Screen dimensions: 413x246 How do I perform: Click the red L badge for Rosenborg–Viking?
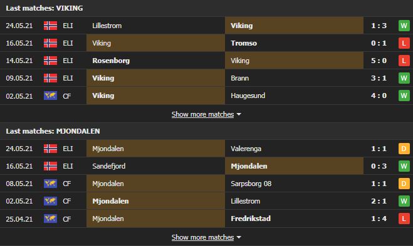[404, 61]
